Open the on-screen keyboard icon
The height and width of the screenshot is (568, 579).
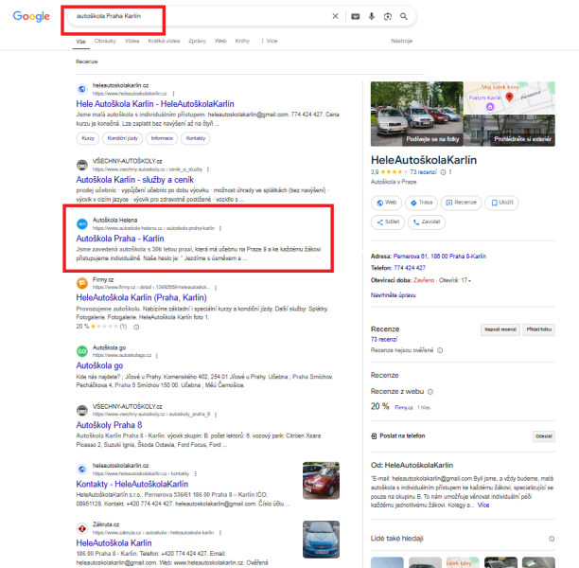[355, 16]
